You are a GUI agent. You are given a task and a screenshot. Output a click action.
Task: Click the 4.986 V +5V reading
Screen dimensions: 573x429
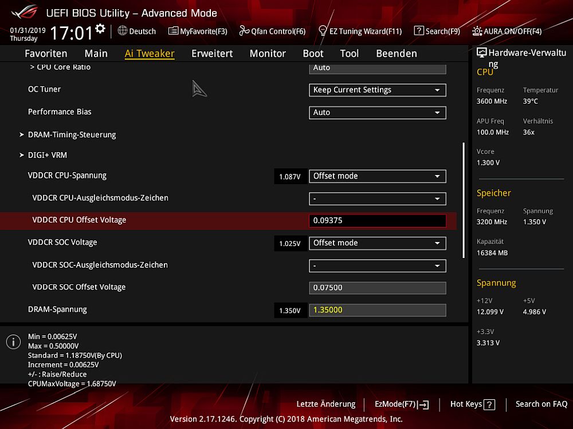[x=534, y=312]
